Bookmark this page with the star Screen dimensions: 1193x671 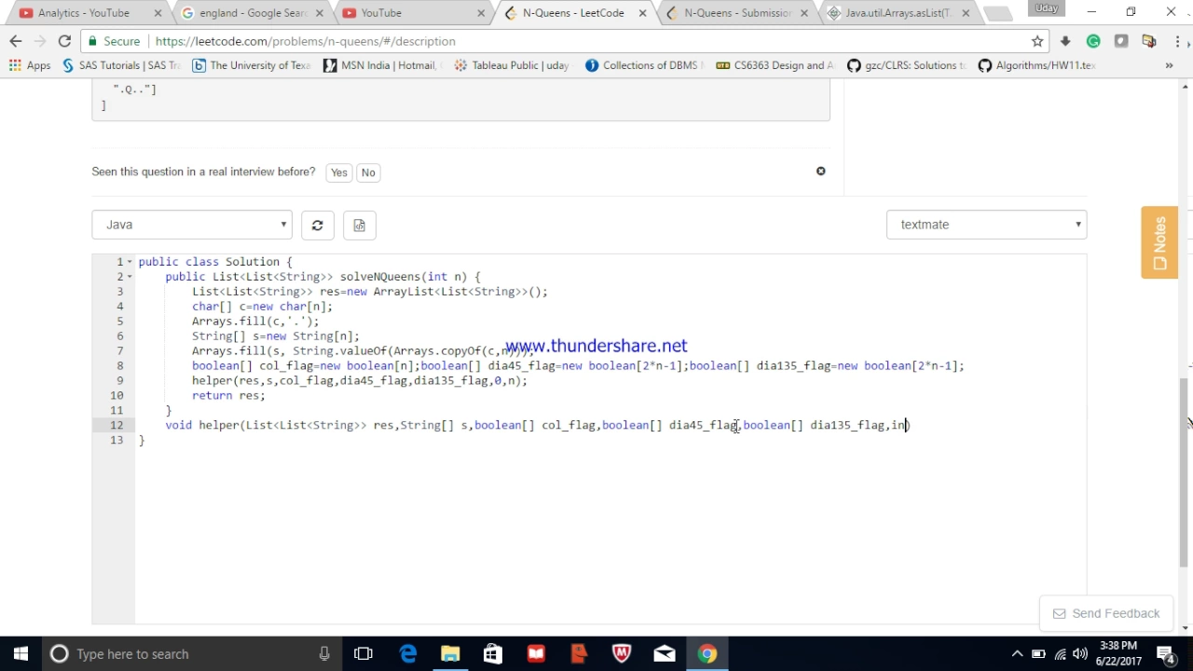pos(1037,41)
